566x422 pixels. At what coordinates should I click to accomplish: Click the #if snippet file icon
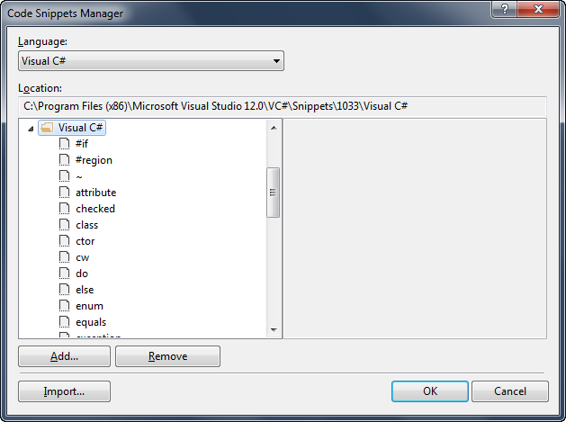pyautogui.click(x=64, y=143)
